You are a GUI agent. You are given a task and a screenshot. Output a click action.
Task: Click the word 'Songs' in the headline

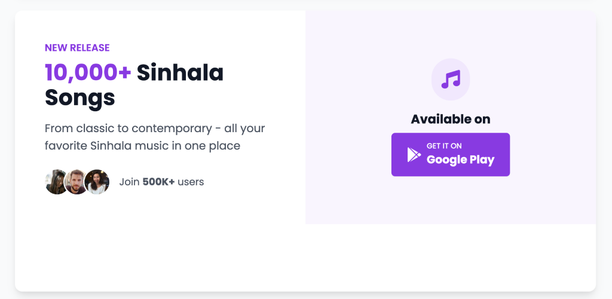coord(80,97)
